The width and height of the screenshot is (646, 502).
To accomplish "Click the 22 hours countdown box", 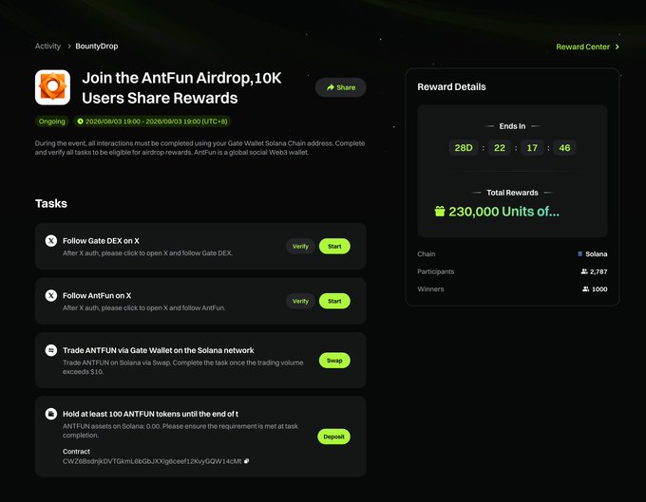I will click(500, 148).
